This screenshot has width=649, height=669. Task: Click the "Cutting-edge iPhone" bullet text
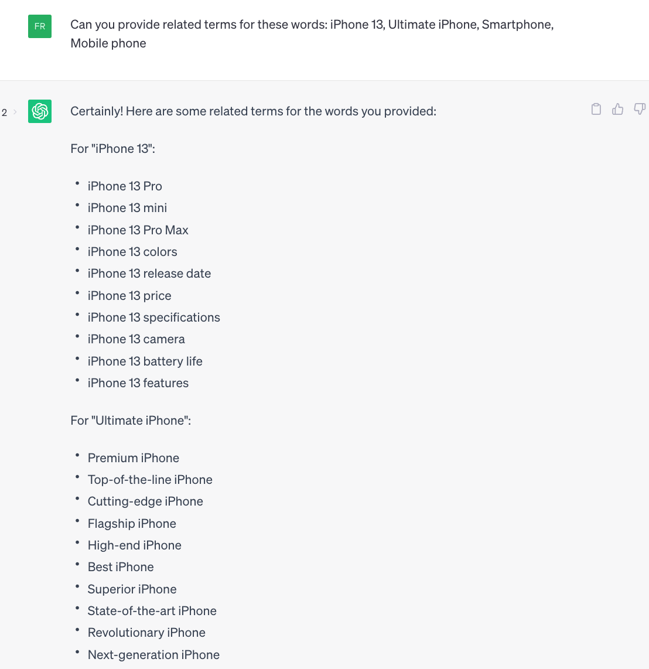145,501
